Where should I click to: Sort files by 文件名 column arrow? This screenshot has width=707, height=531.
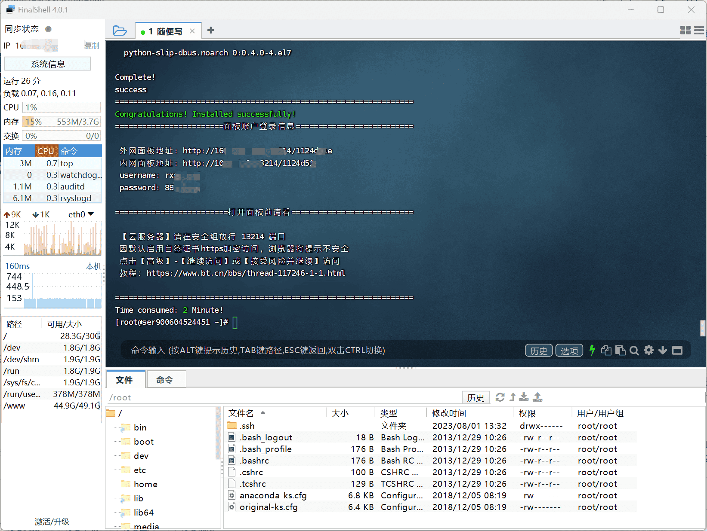[x=263, y=413]
